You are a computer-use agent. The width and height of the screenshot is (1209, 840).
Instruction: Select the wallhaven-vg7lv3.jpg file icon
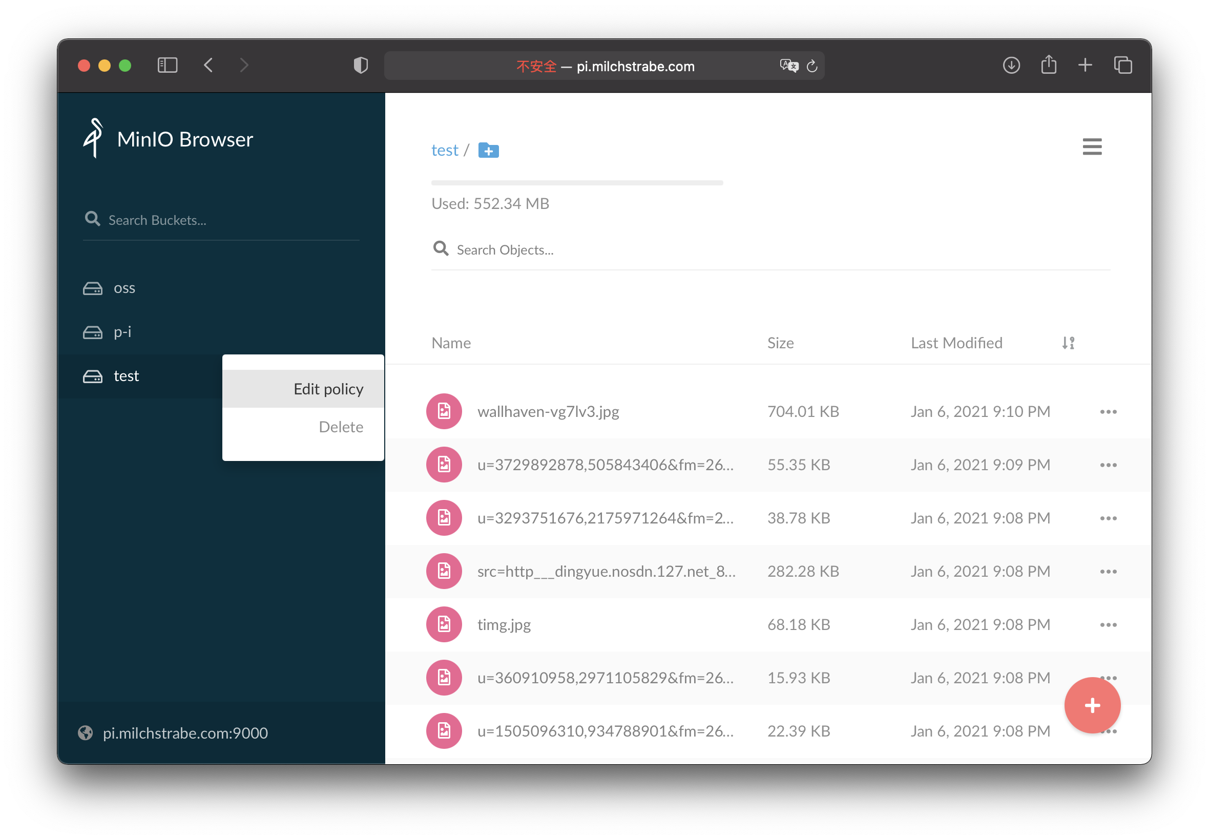(x=444, y=412)
